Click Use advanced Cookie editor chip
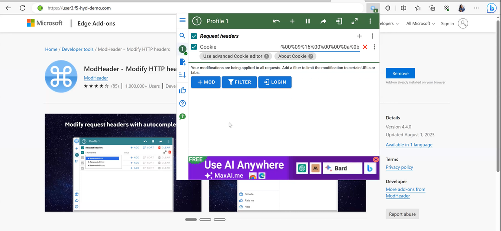The image size is (501, 231). (236, 56)
